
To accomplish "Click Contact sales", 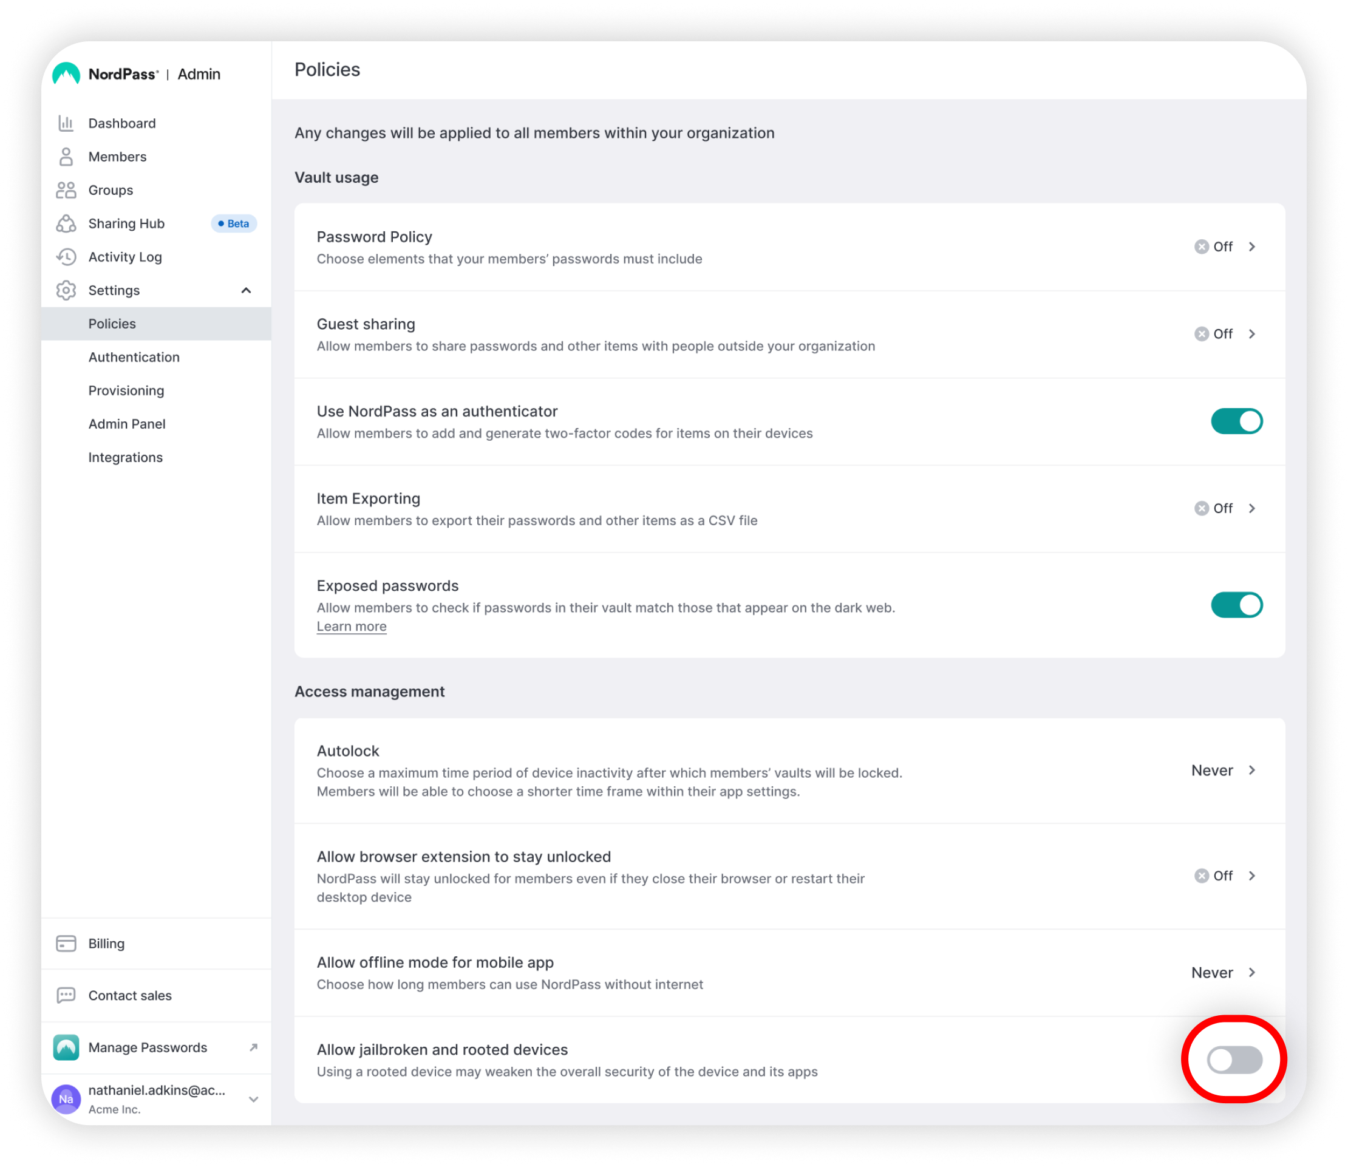I will point(130,996).
